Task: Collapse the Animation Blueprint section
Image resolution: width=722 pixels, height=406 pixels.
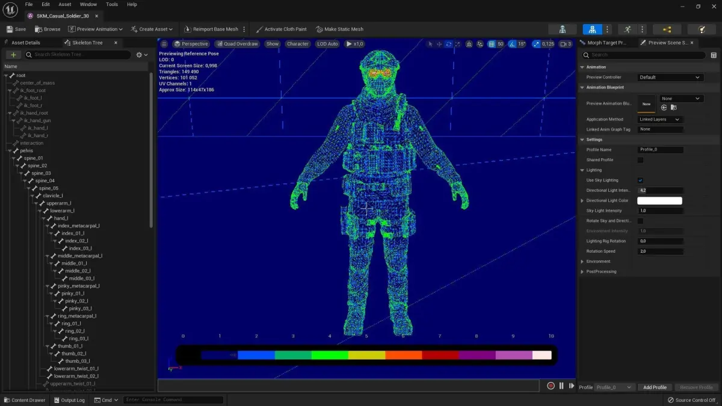Action: (582, 87)
